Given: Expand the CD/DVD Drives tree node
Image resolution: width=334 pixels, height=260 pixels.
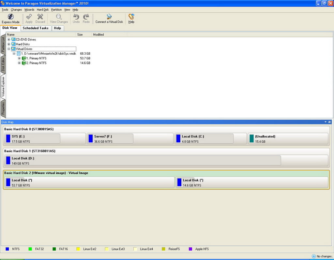Looking at the screenshot, I should click(x=9, y=39).
